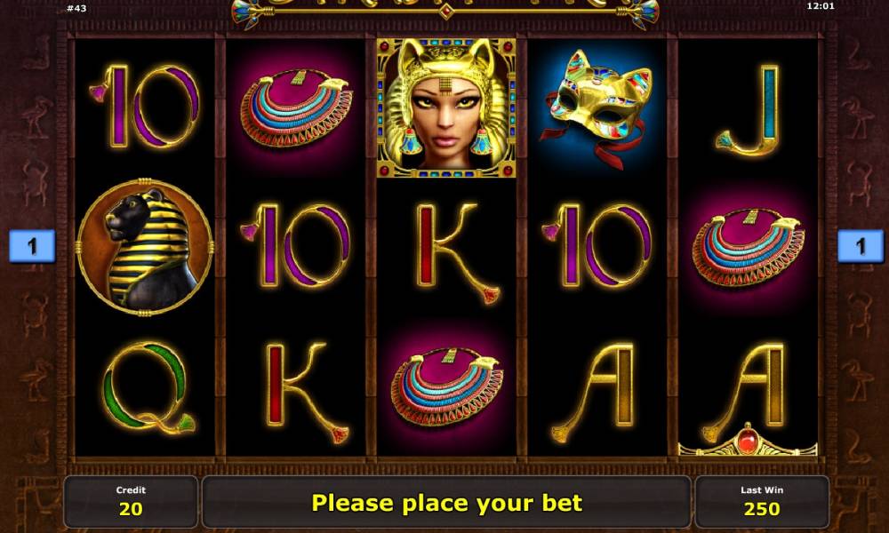Select the jeweled collar on second reel top
The width and height of the screenshot is (889, 533).
coord(295,107)
